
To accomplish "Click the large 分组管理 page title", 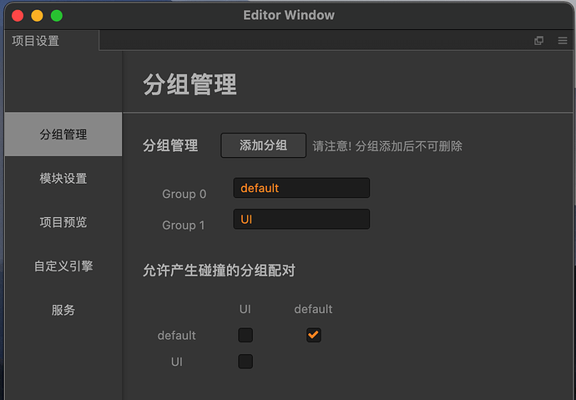I will pyautogui.click(x=190, y=84).
